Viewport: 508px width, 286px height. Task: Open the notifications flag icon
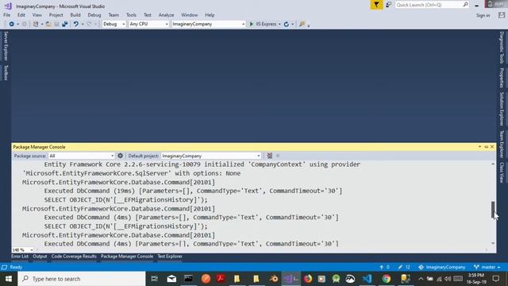coord(376,5)
